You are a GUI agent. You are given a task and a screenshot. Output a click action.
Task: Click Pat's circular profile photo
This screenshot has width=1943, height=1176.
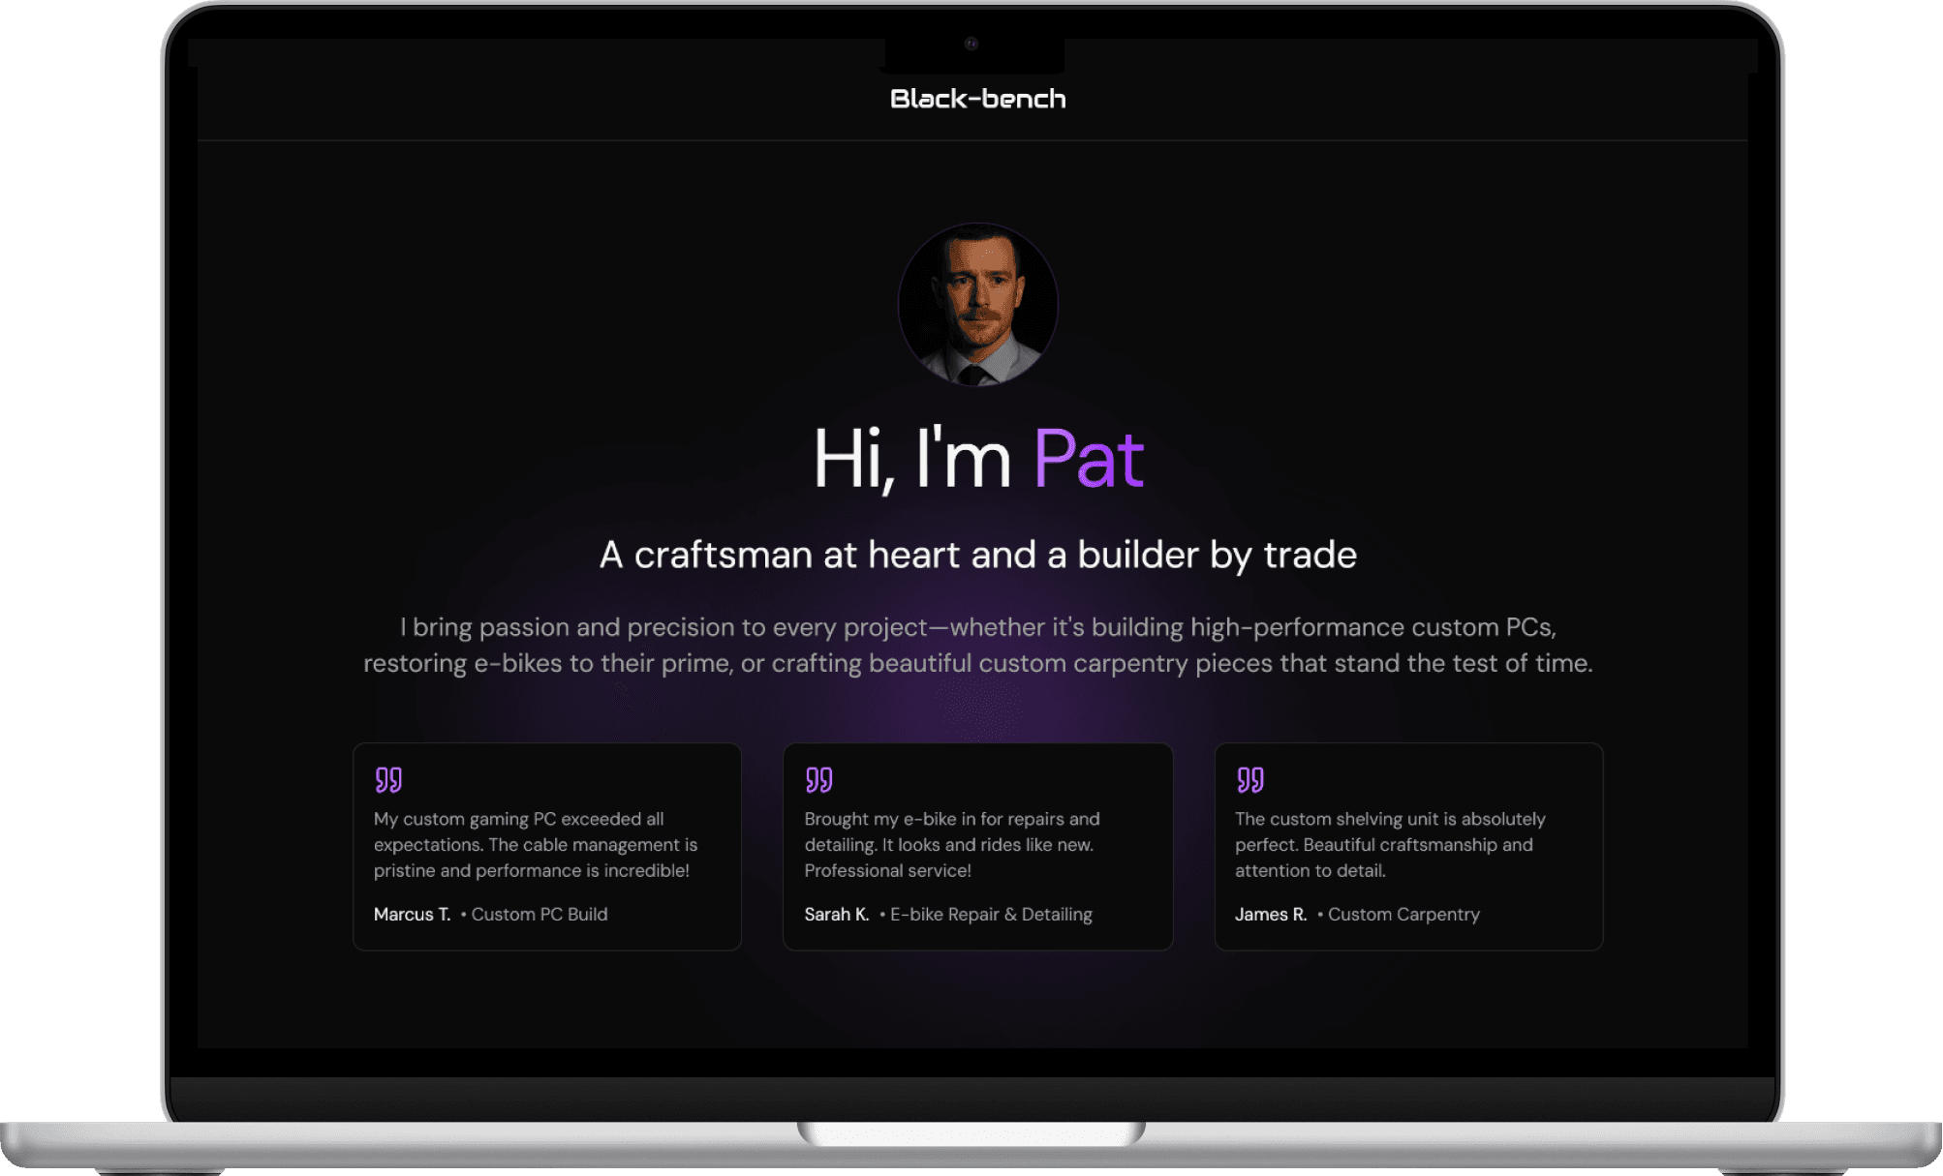977,305
